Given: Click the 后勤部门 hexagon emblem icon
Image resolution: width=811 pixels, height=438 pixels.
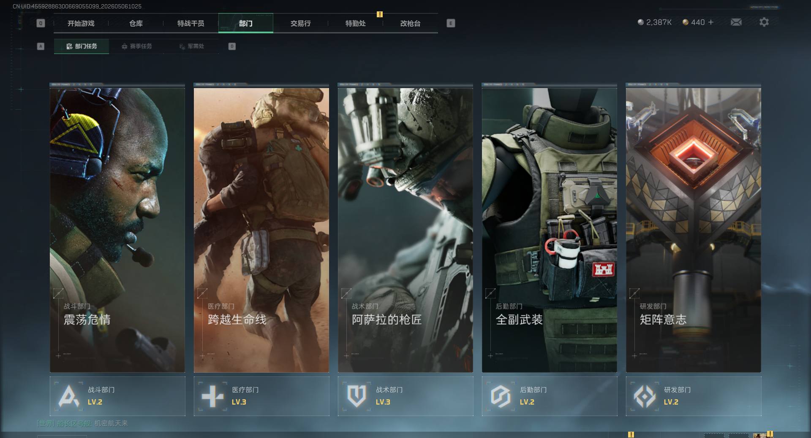Looking at the screenshot, I should (x=501, y=396).
